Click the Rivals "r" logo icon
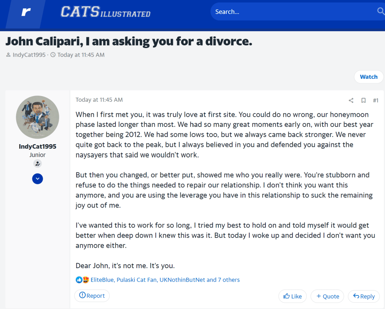 (26, 12)
